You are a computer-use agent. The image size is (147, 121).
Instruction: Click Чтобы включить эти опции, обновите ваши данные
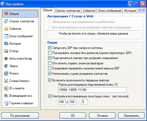pyautogui.click(x=93, y=34)
